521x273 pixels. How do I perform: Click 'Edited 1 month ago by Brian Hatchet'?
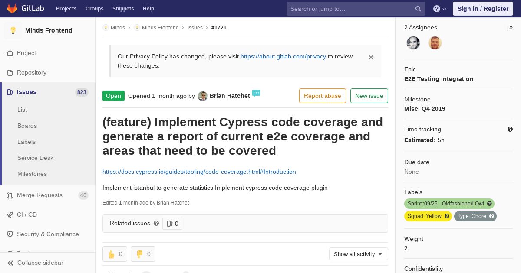pos(145,203)
